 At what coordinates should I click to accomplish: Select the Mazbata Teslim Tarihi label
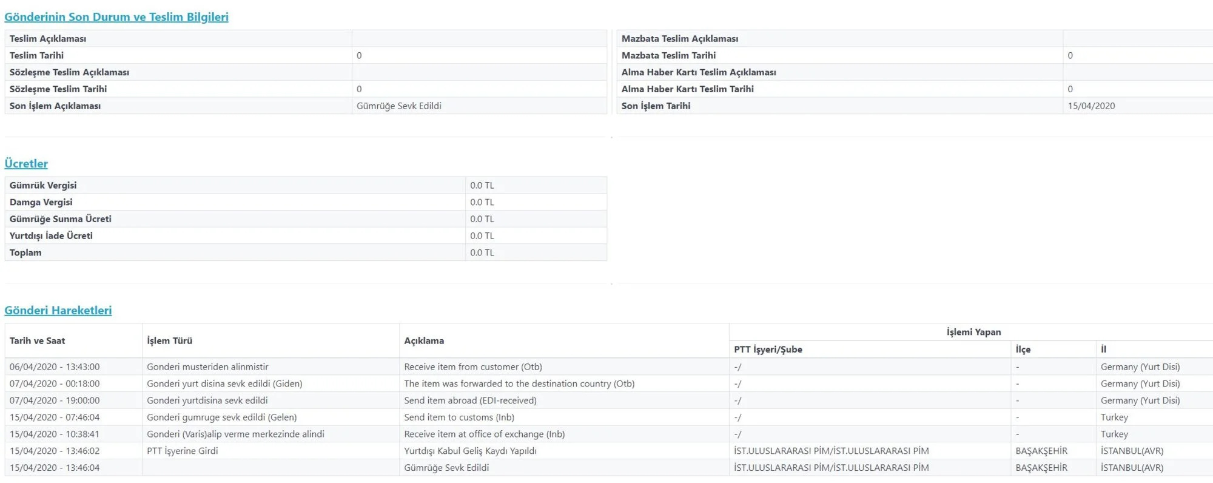668,56
